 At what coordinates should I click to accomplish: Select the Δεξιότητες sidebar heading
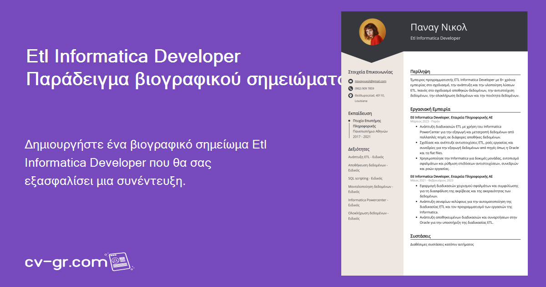359,149
